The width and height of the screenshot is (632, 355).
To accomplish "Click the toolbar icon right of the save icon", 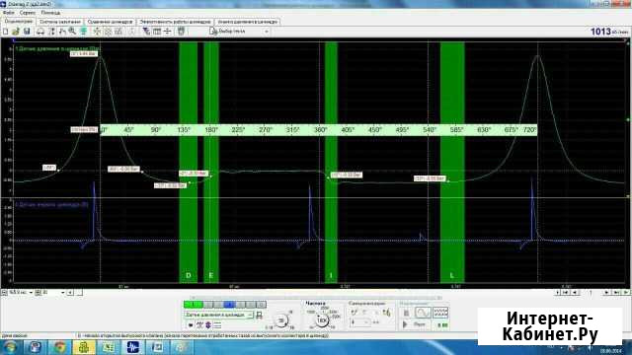I will point(40,31).
